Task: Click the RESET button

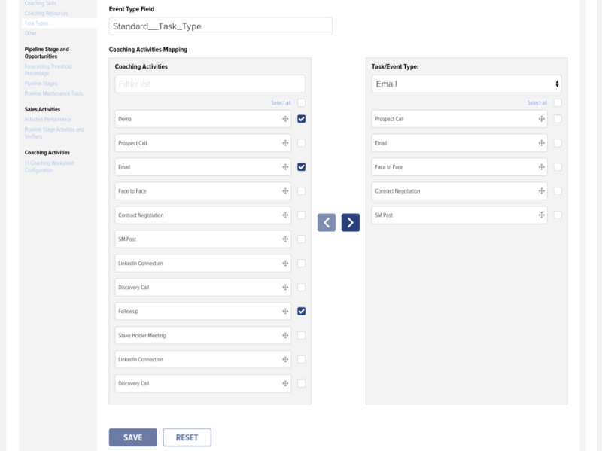Action: (x=188, y=437)
